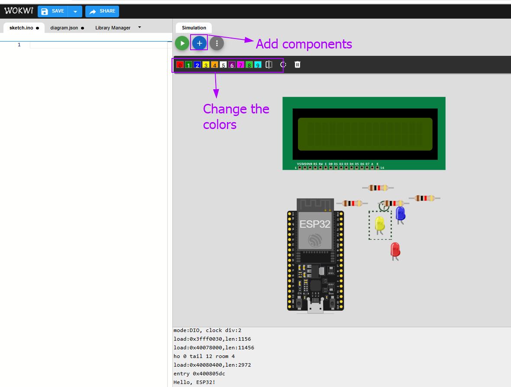Pick magenta color swatch 7

[240, 65]
